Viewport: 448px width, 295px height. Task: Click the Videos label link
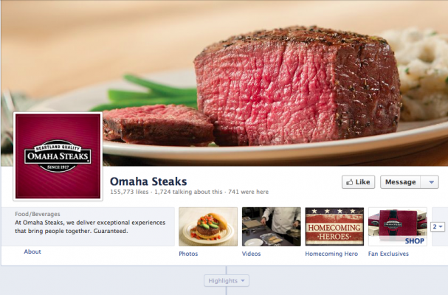point(251,254)
